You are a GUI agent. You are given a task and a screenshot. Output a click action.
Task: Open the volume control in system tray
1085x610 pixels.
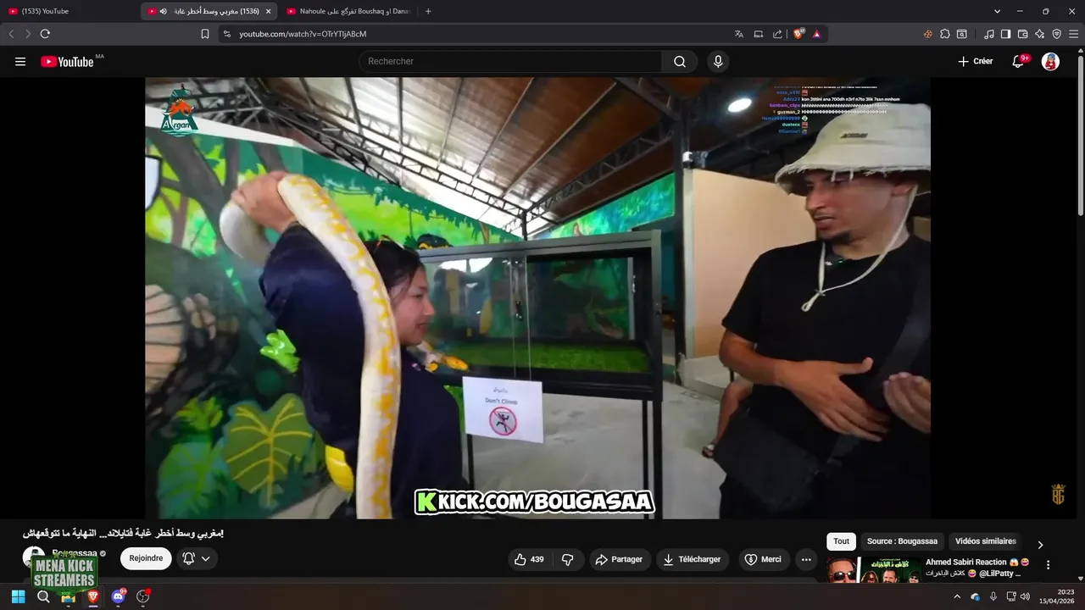point(1026,596)
